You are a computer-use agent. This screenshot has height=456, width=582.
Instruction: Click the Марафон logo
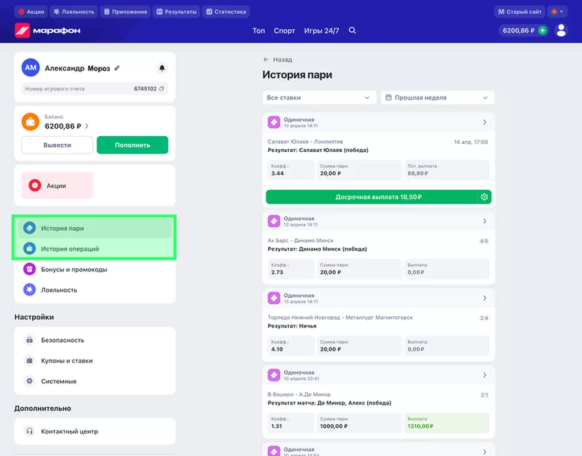48,31
